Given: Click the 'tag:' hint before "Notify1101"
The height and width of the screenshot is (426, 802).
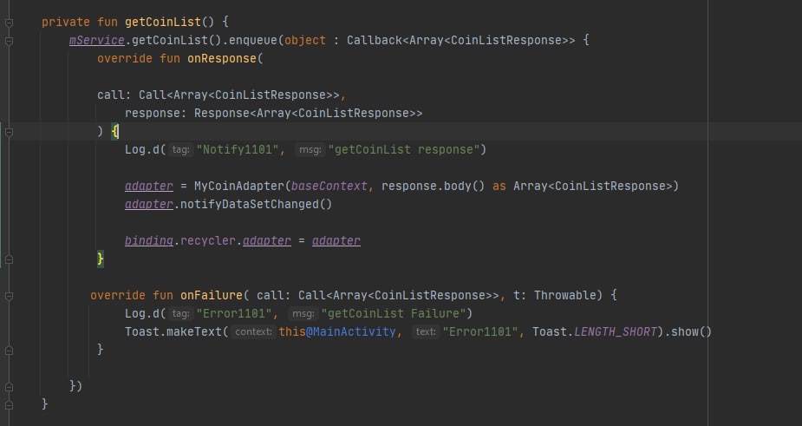Looking at the screenshot, I should pos(180,149).
